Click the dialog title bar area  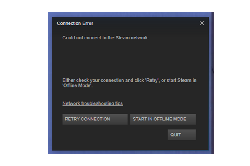pyautogui.click(x=130, y=23)
